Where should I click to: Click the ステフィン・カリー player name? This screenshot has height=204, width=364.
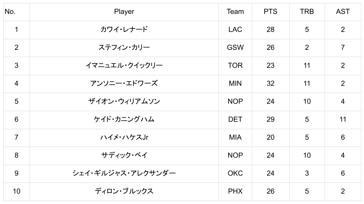pyautogui.click(x=124, y=48)
